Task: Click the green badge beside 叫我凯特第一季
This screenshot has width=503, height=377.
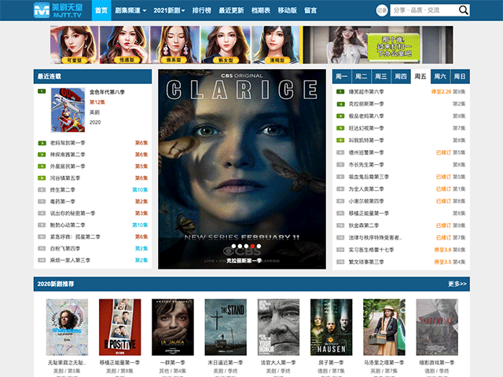Action: (340, 141)
